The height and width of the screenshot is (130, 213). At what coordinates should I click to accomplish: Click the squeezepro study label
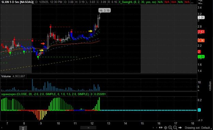click(x=45, y=94)
